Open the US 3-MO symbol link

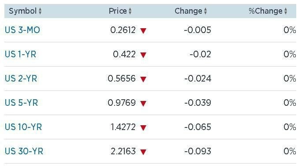pyautogui.click(x=22, y=30)
